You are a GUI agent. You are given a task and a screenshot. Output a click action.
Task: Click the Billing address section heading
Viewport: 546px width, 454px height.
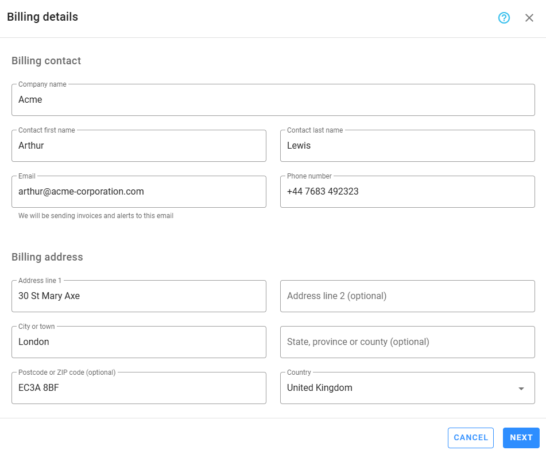click(47, 257)
